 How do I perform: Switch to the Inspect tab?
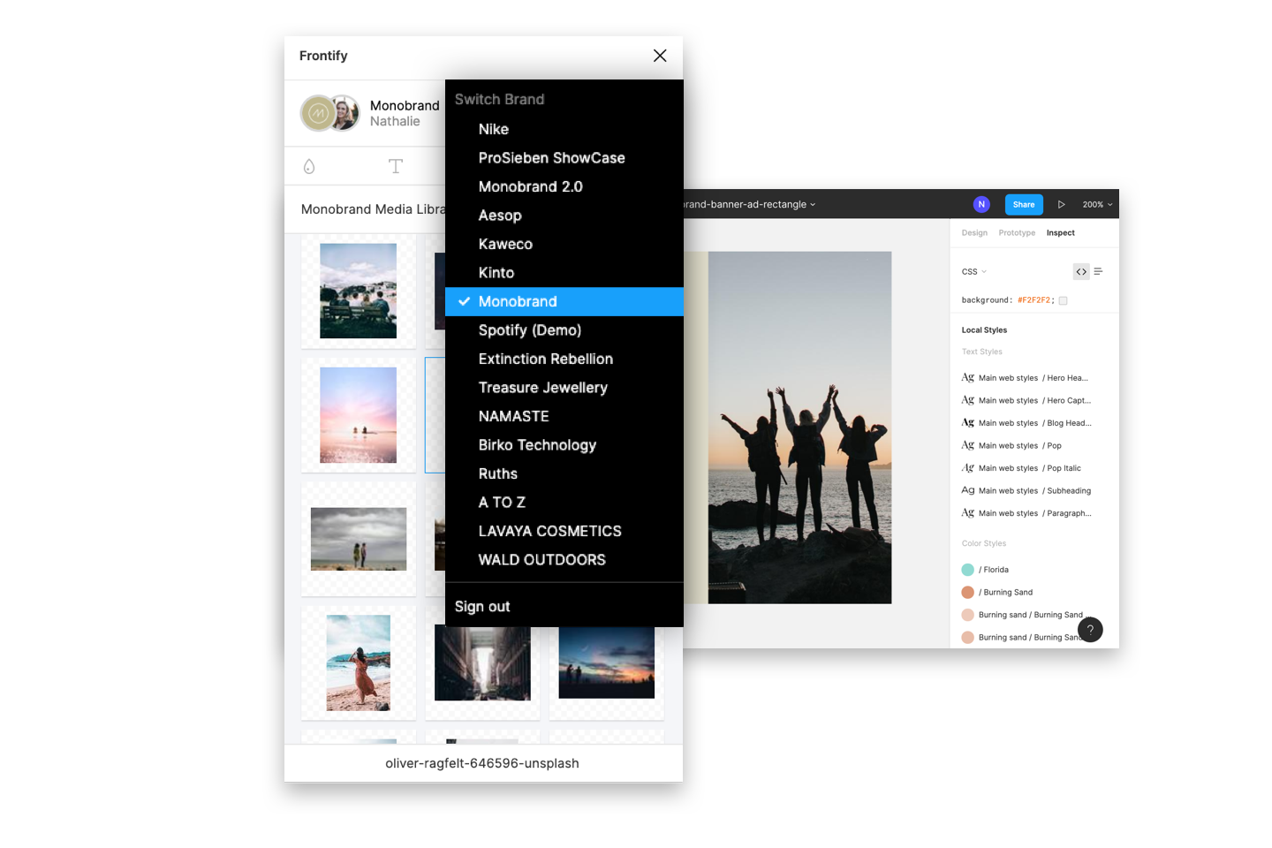[x=1061, y=233]
